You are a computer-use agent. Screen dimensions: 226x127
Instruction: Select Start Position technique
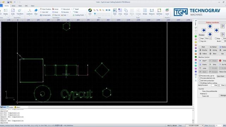(x=46, y=9)
